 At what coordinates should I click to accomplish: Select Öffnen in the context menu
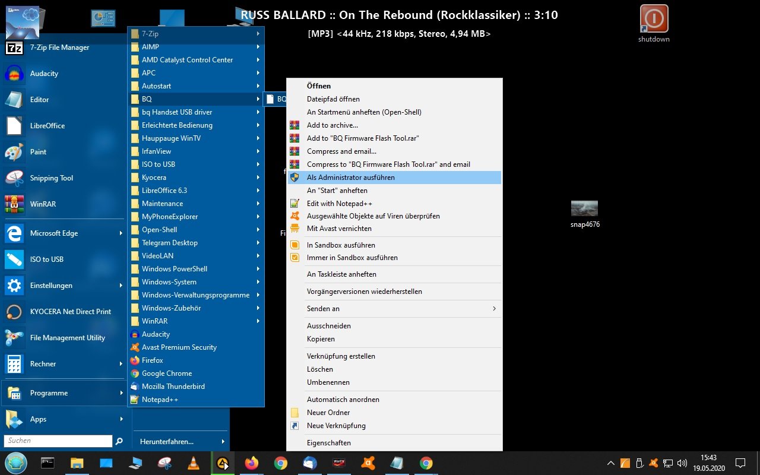pos(394,86)
